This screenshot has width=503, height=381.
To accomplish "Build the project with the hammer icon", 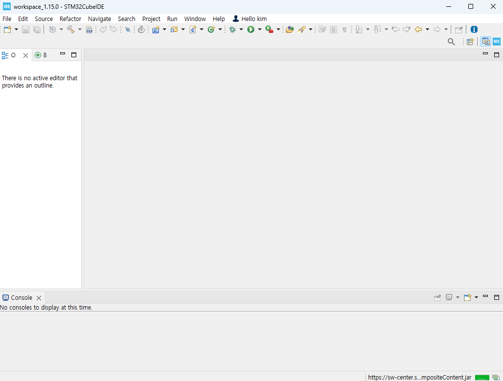I will pos(71,29).
